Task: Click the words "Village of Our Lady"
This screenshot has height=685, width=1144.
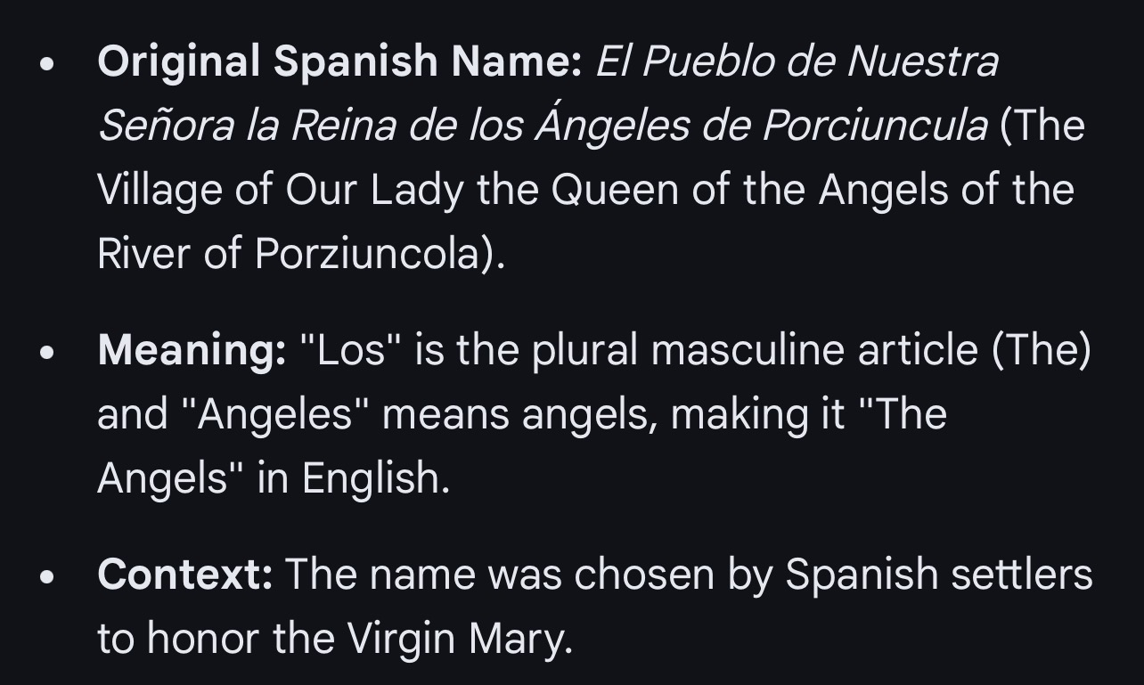Action: tap(280, 191)
